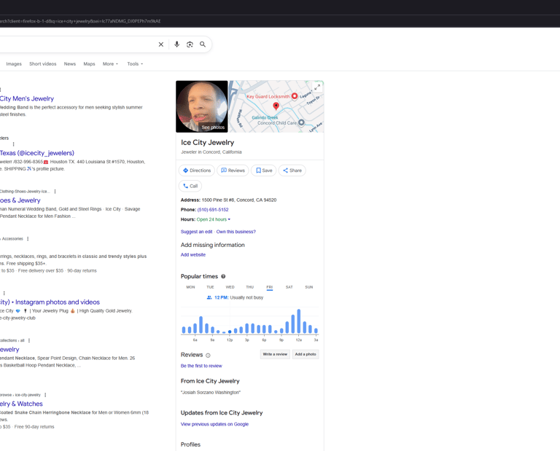Switch to the Short videos tab
This screenshot has height=451, width=560.
(43, 64)
